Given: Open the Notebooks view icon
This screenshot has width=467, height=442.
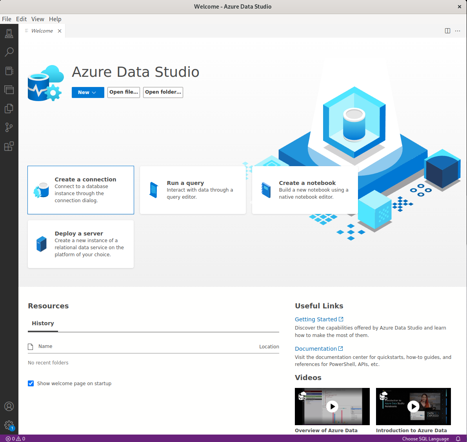Looking at the screenshot, I should tap(9, 71).
